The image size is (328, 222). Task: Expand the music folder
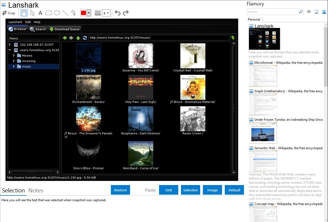click(x=14, y=66)
